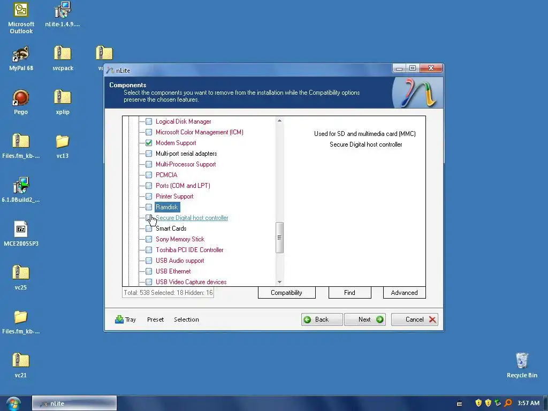Select the MCE2005SP3 7z archive icon

[x=21, y=234]
